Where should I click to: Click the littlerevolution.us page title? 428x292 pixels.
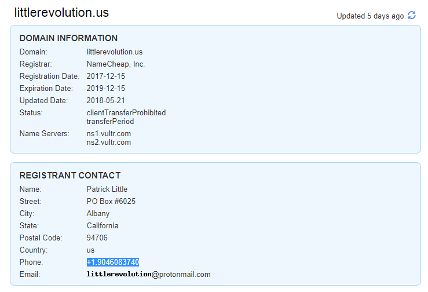click(61, 13)
